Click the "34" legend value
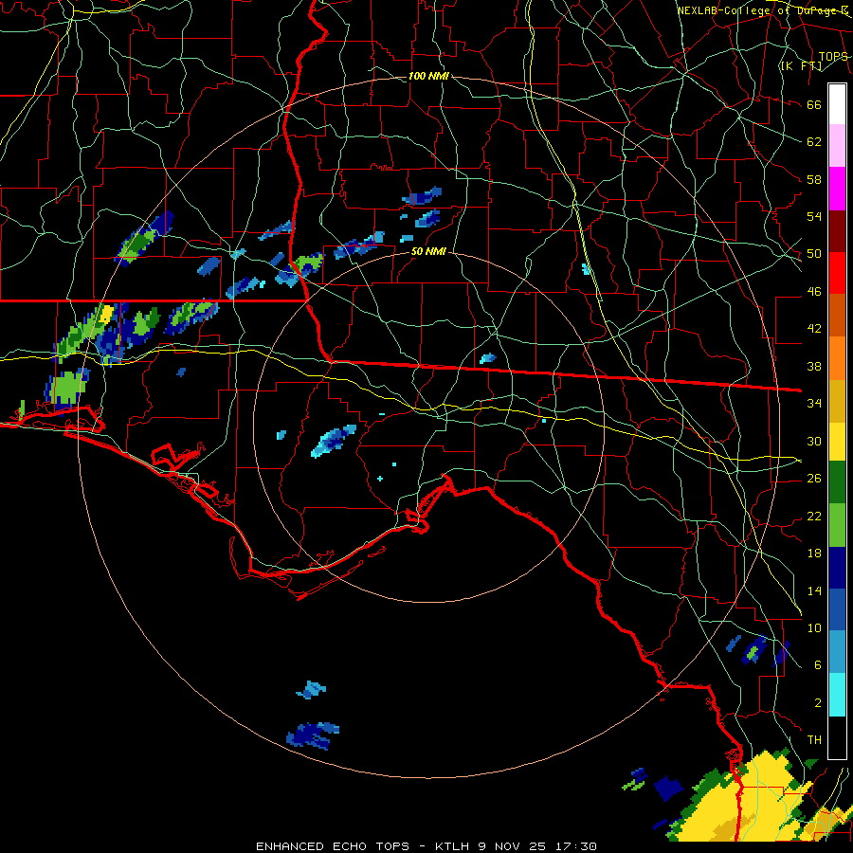The image size is (853, 853). click(814, 403)
